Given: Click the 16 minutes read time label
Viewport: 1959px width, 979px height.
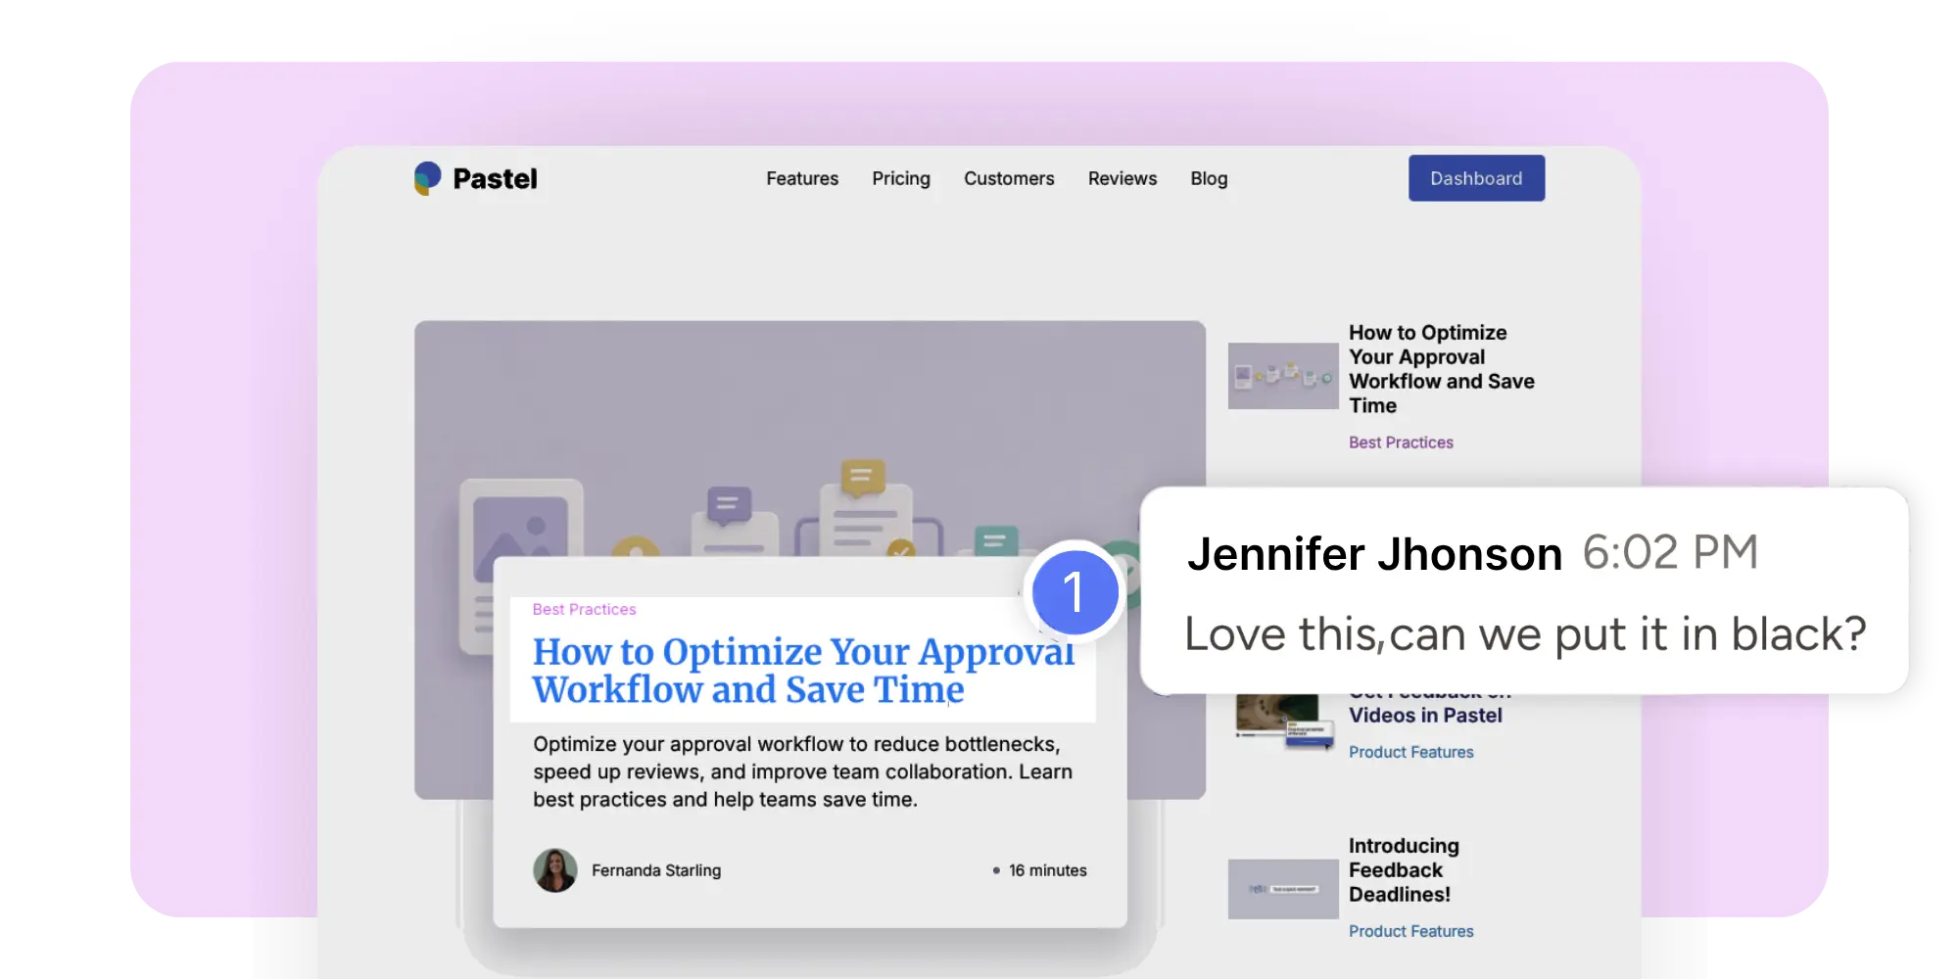Looking at the screenshot, I should coord(1047,870).
